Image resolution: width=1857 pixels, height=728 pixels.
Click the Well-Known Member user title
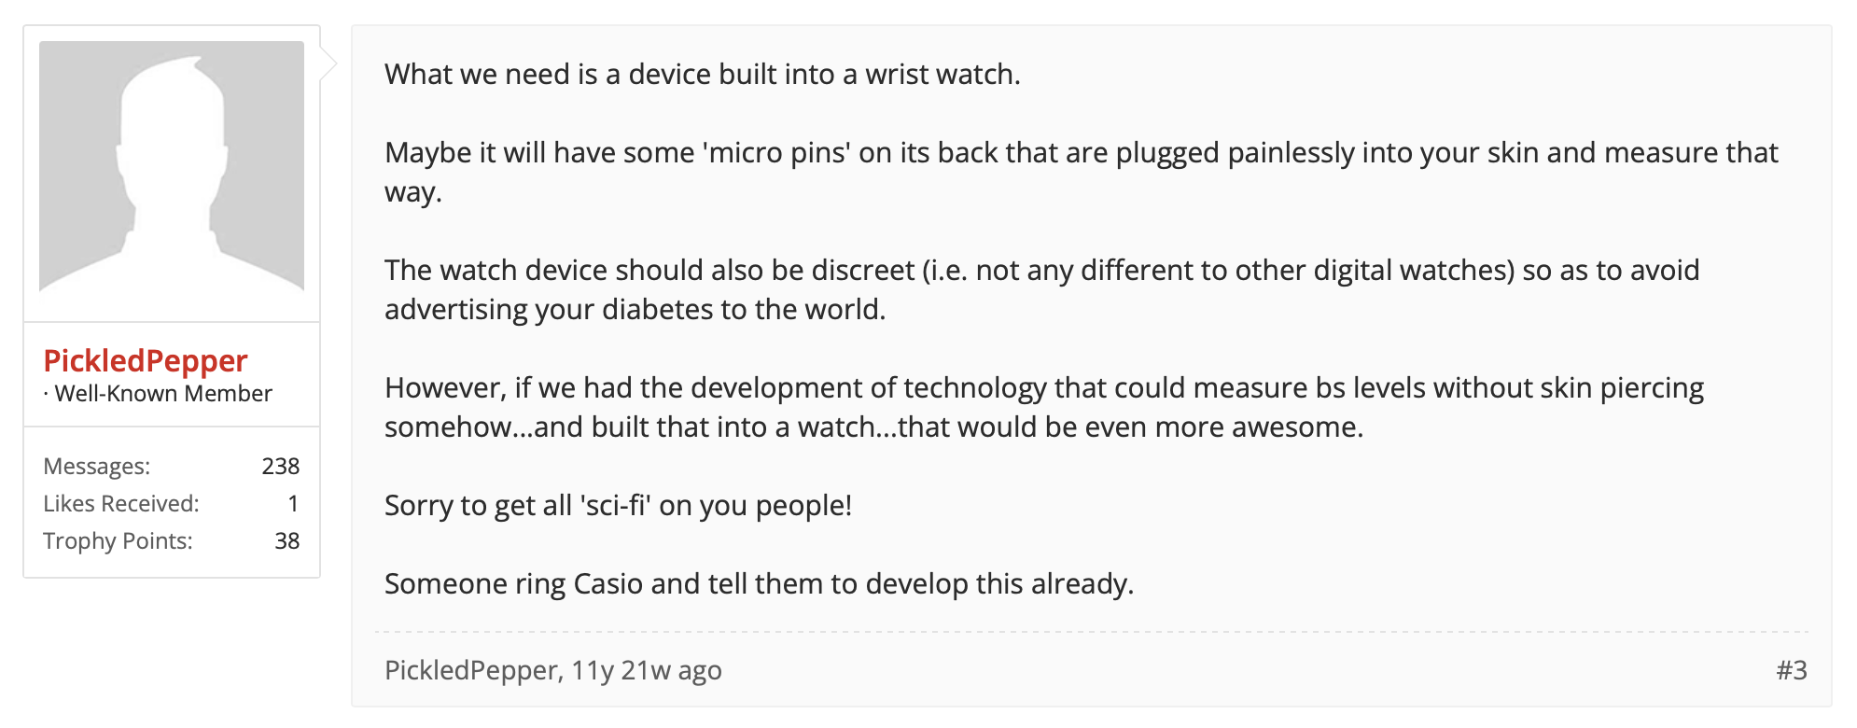pos(162,394)
